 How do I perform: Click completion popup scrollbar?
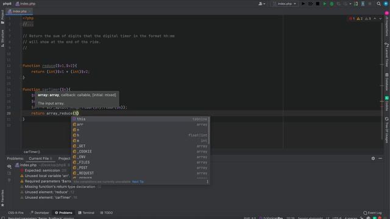point(208,130)
